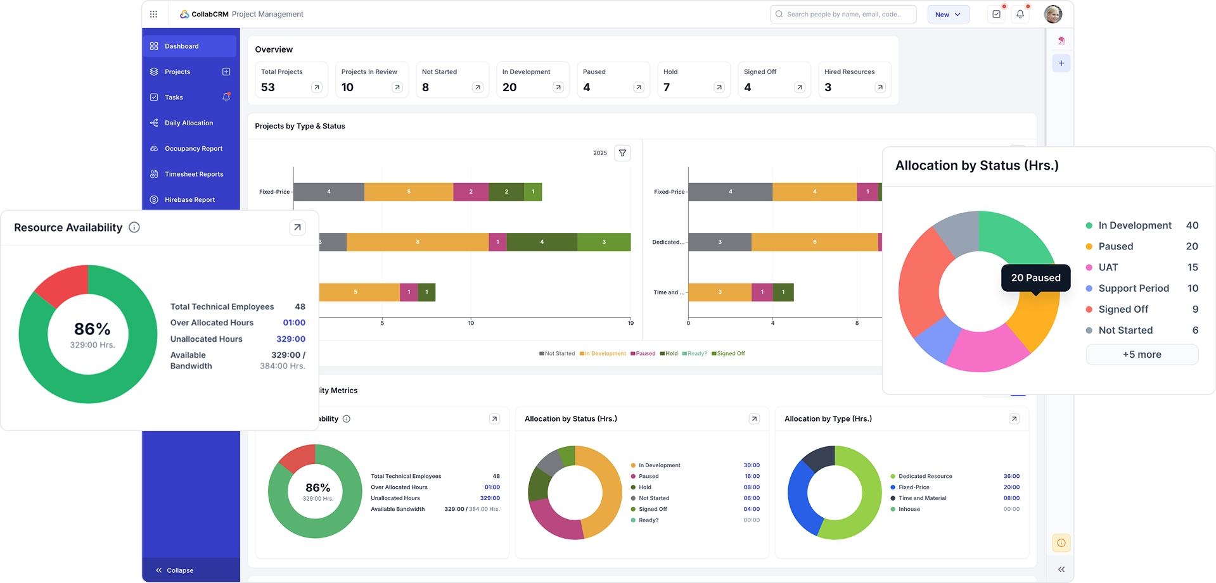Open the task checklist icon in header
The height and width of the screenshot is (583, 1216).
(996, 14)
